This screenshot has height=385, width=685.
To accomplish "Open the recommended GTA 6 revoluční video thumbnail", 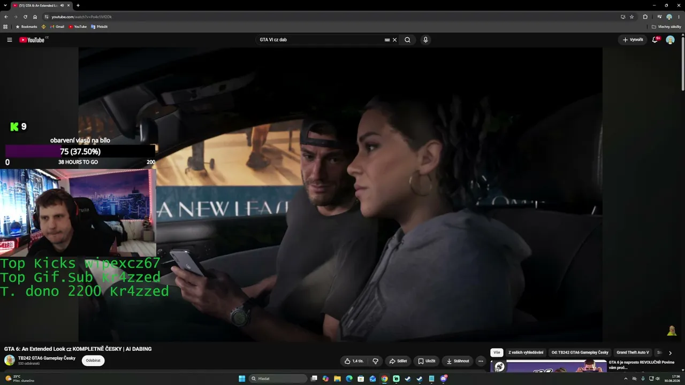I will [x=549, y=365].
